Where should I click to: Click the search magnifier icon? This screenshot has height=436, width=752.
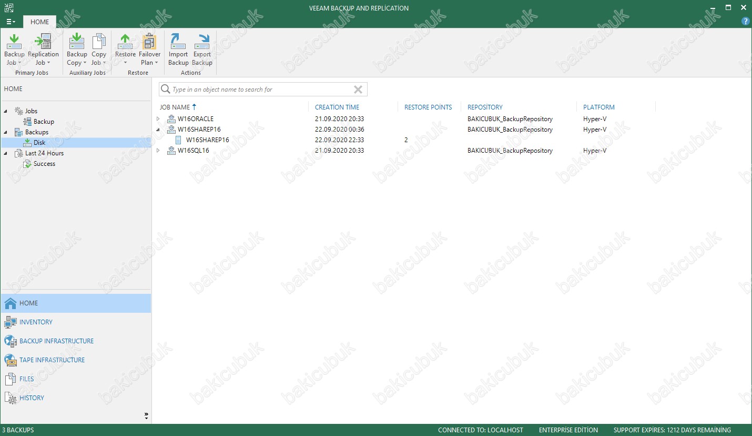click(x=166, y=90)
